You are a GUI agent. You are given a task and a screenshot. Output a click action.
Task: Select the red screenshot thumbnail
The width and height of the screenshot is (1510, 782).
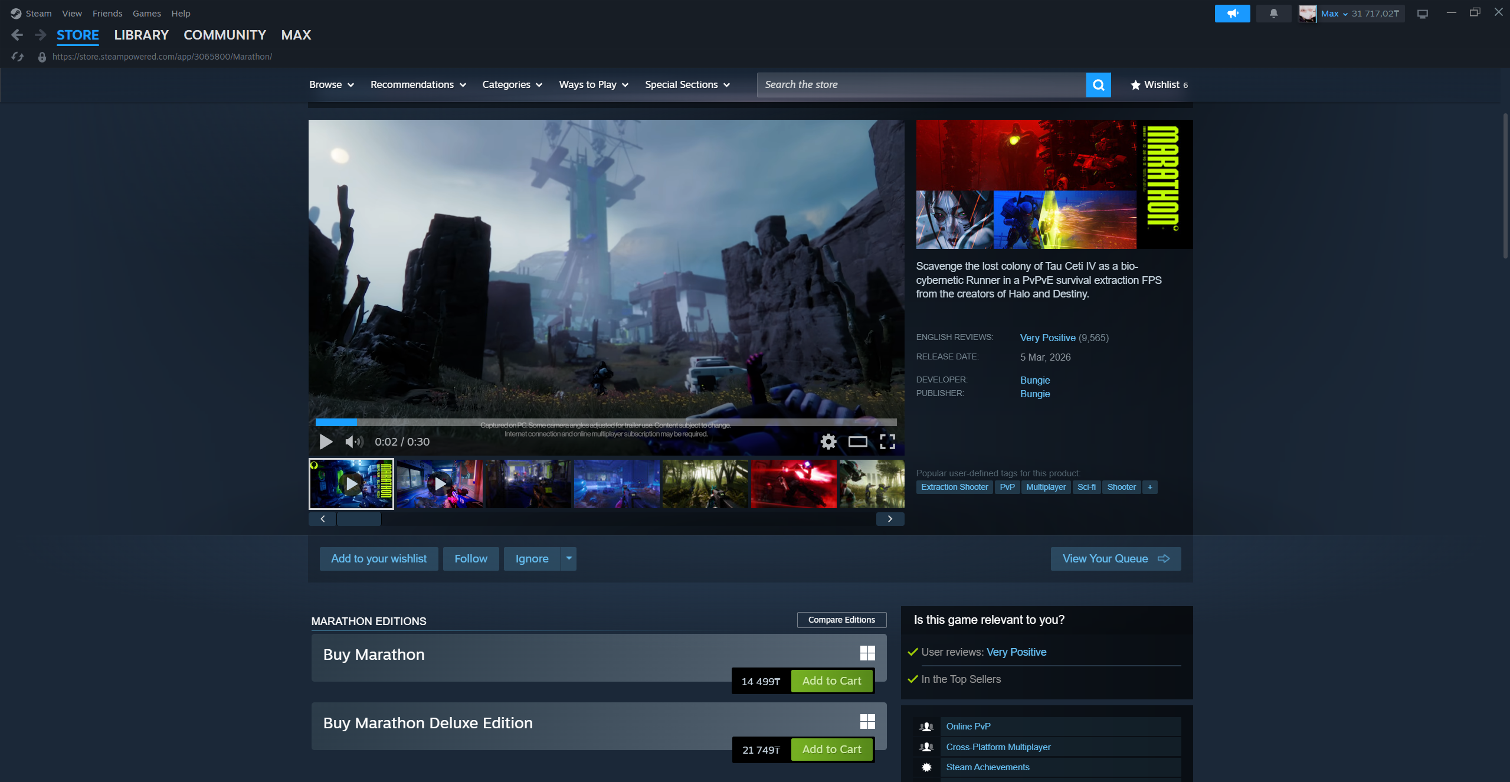793,484
